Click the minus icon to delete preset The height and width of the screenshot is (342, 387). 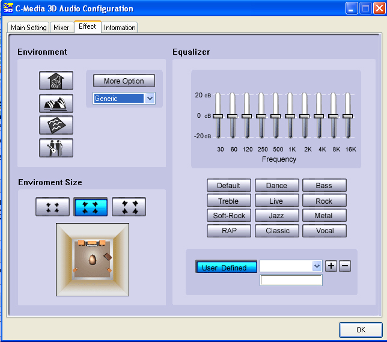point(345,266)
